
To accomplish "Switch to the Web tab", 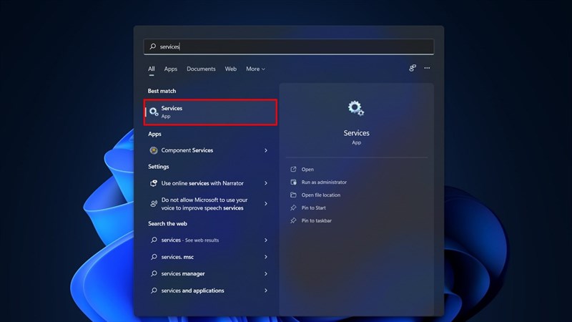I will 230,69.
